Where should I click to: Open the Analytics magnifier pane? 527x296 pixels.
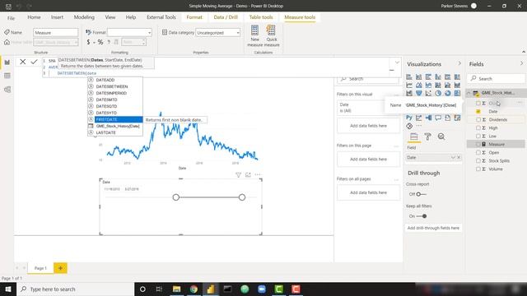coord(441,136)
